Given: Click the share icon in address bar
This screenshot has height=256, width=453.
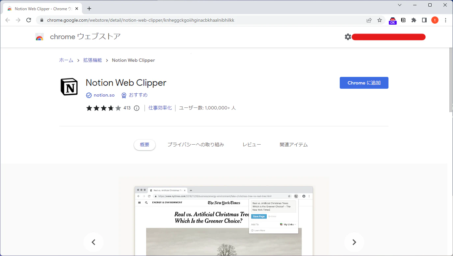Looking at the screenshot, I should click(x=369, y=20).
